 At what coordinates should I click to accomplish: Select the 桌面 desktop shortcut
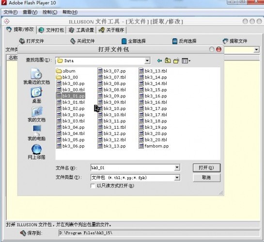point(36,95)
